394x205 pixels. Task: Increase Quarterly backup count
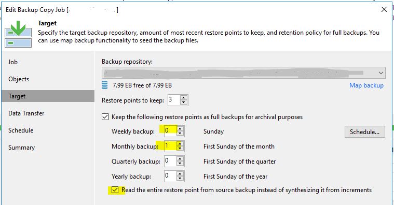(x=180, y=159)
